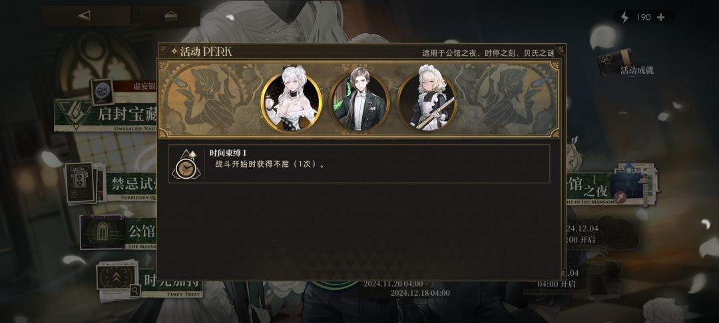Open the home lobby icon
The height and width of the screenshot is (323, 719).
(x=170, y=16)
